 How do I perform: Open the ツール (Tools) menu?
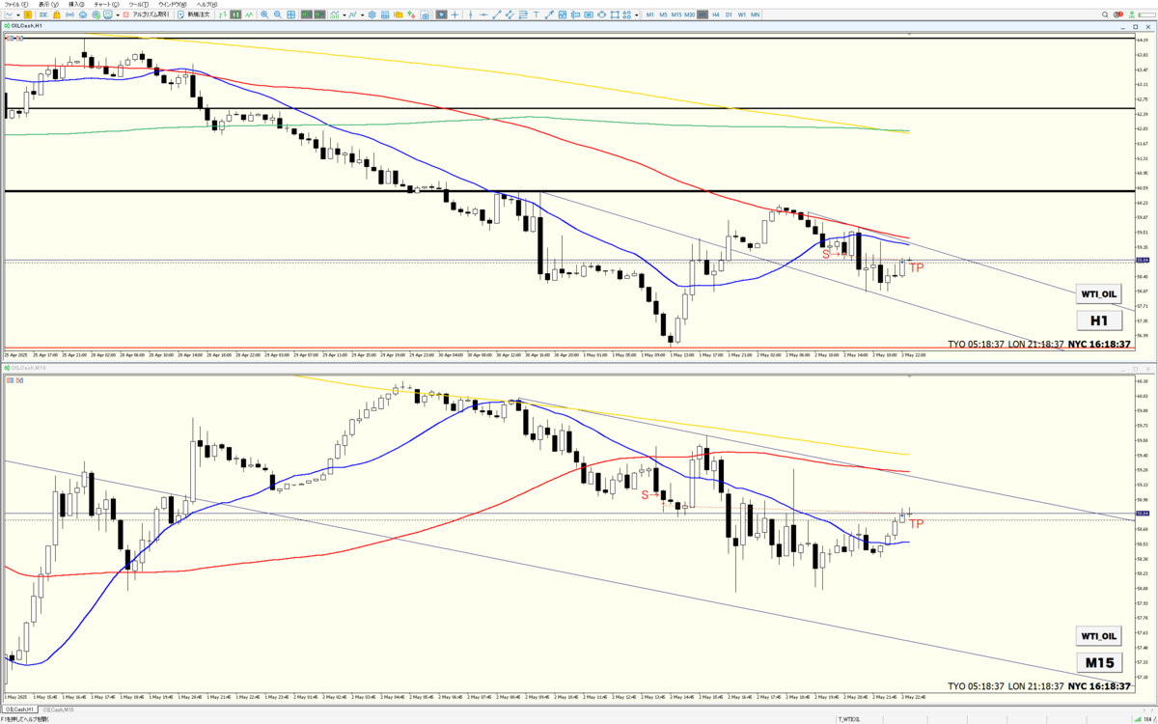tap(139, 5)
